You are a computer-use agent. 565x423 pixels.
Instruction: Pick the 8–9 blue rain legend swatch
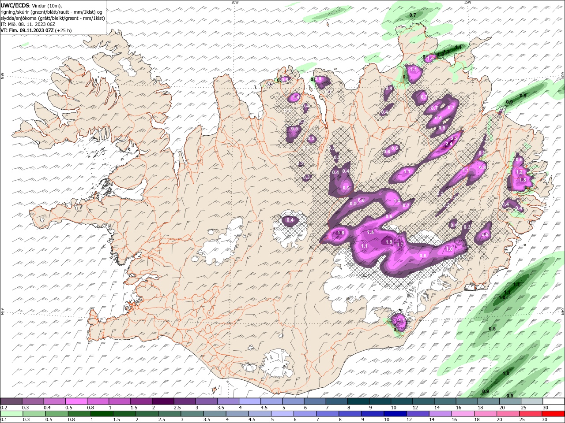(350, 414)
